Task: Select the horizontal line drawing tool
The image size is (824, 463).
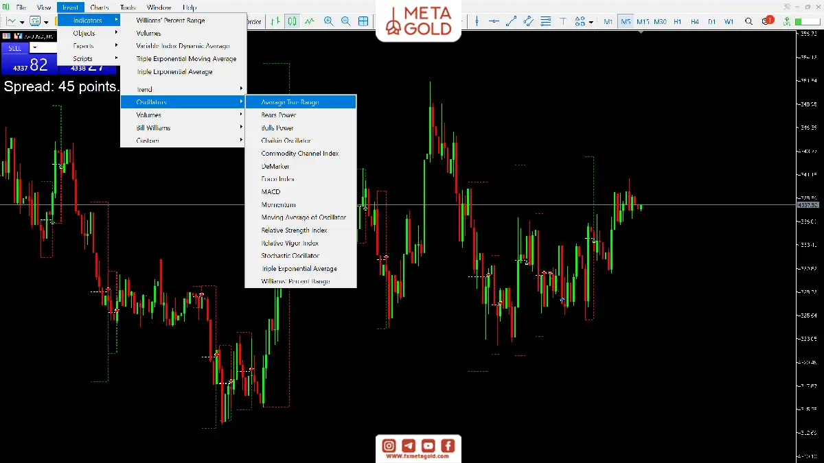Action: pos(494,21)
